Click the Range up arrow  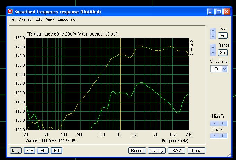tap(213, 47)
